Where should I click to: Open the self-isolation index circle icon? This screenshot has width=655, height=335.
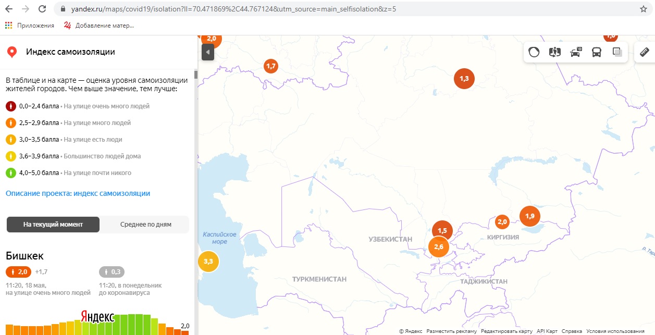pos(534,52)
